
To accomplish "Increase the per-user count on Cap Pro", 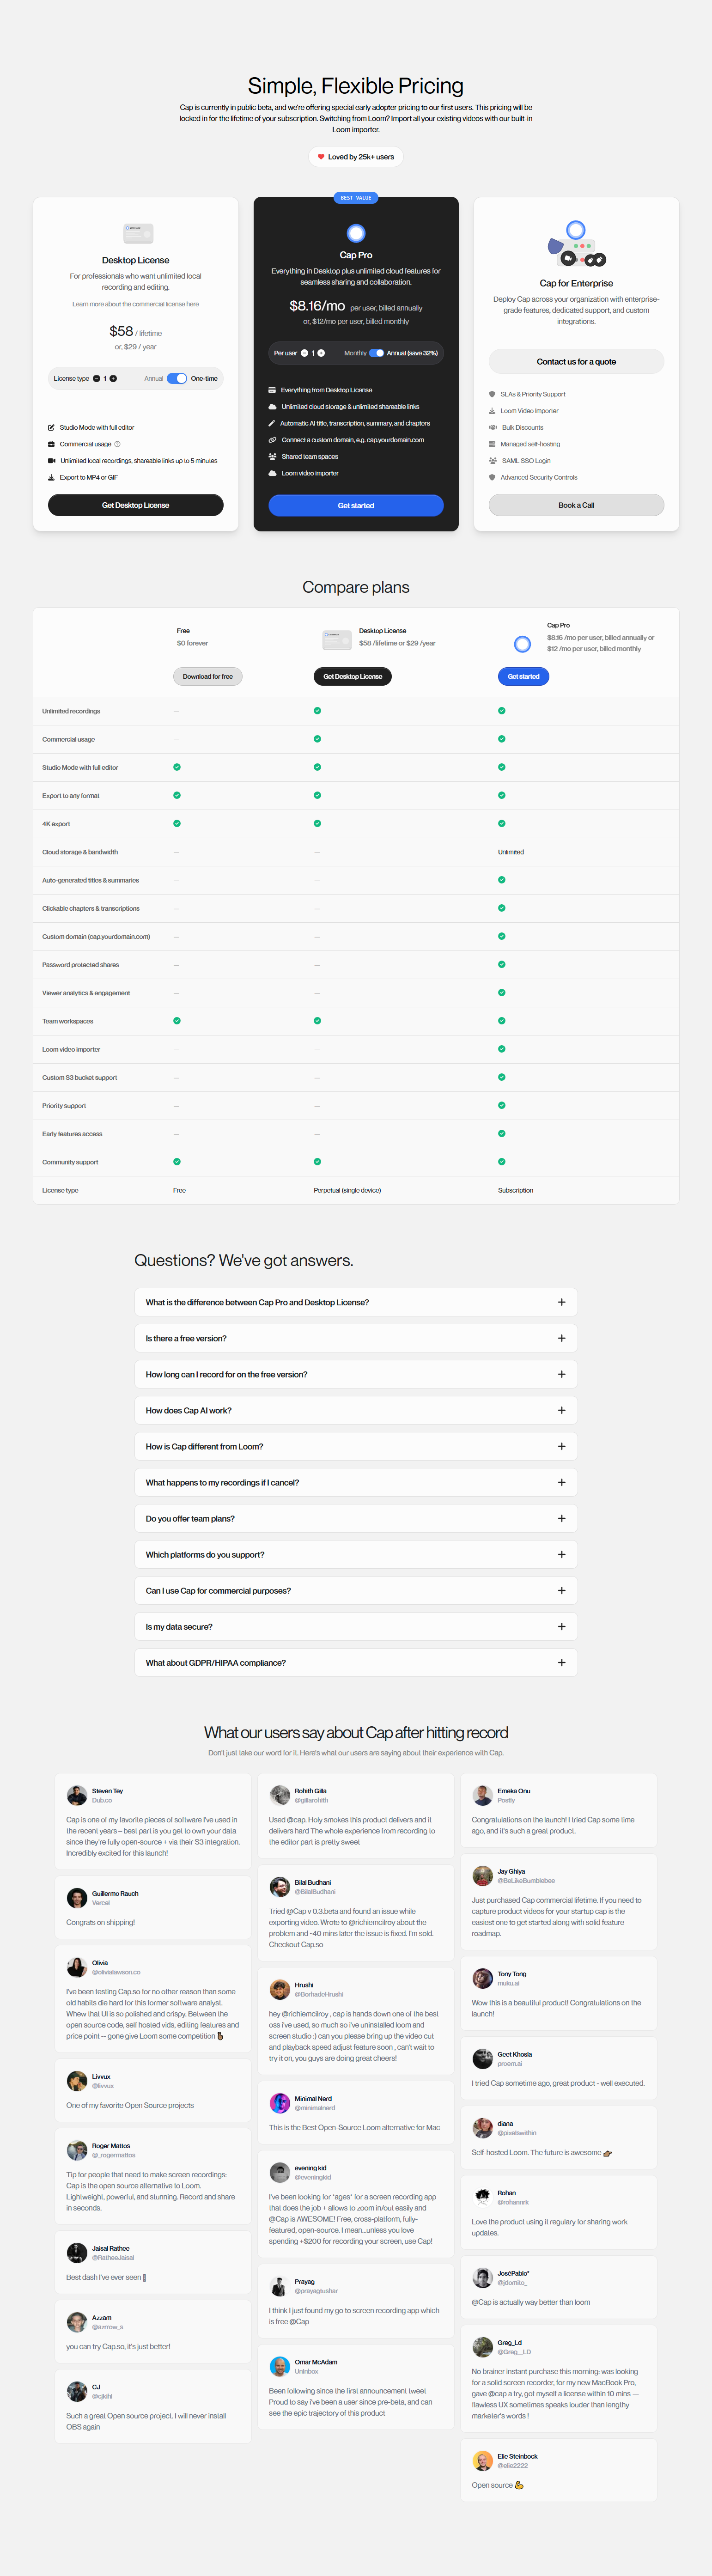I will (x=320, y=353).
